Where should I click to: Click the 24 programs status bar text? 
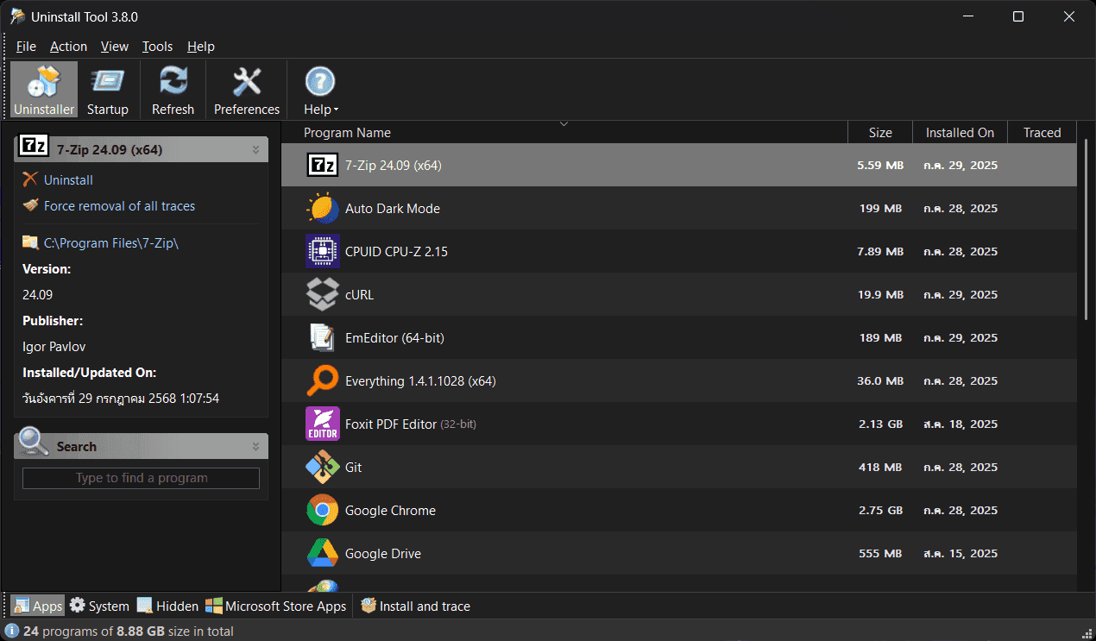[129, 631]
